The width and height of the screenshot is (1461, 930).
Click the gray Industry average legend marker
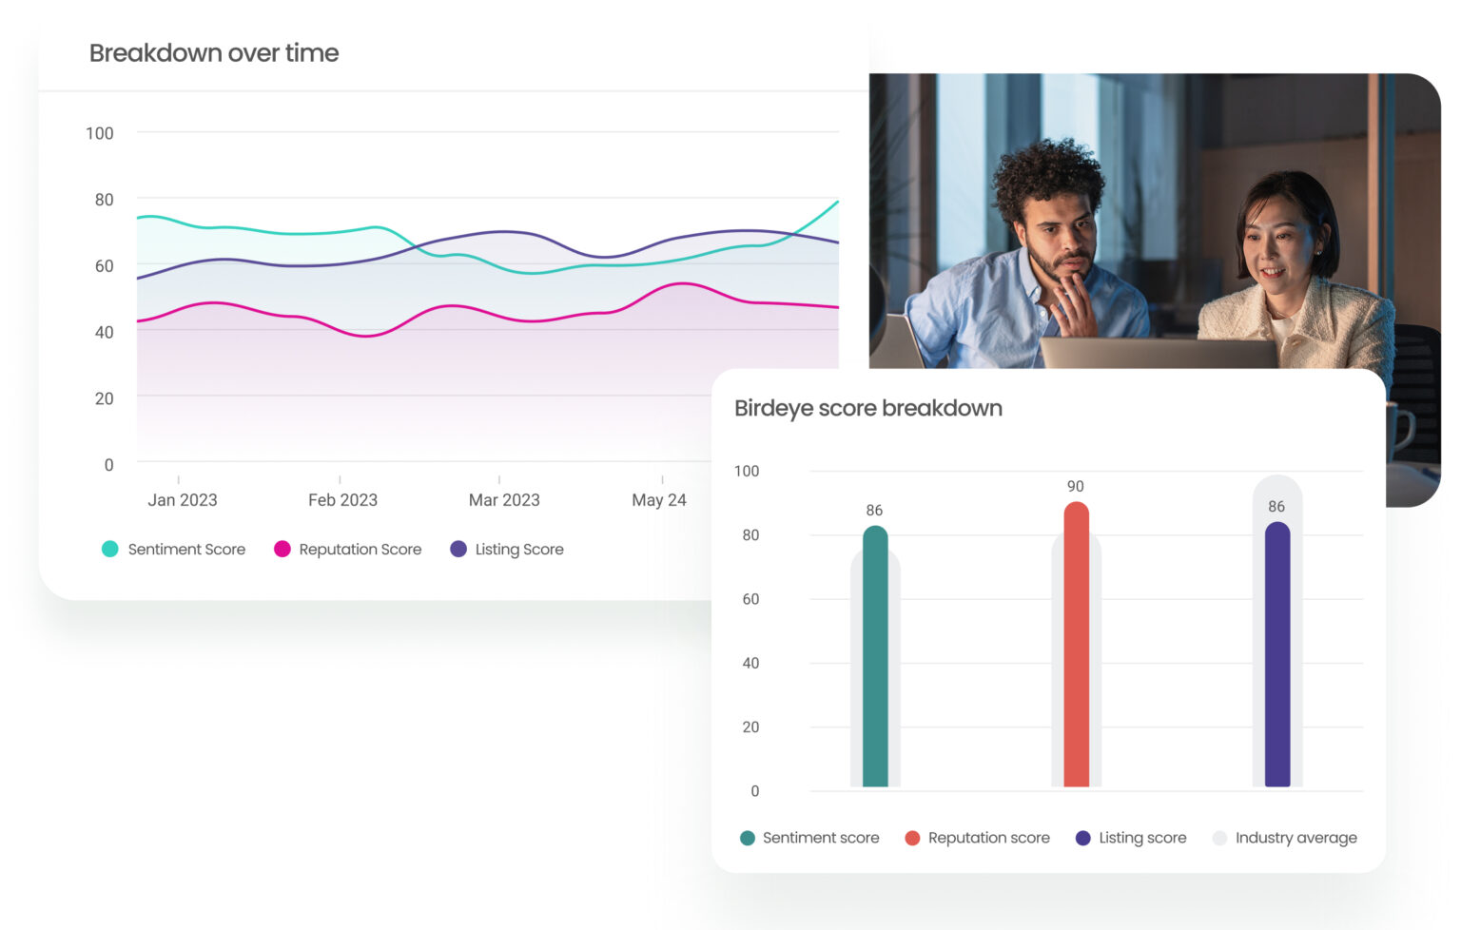pyautogui.click(x=1218, y=838)
